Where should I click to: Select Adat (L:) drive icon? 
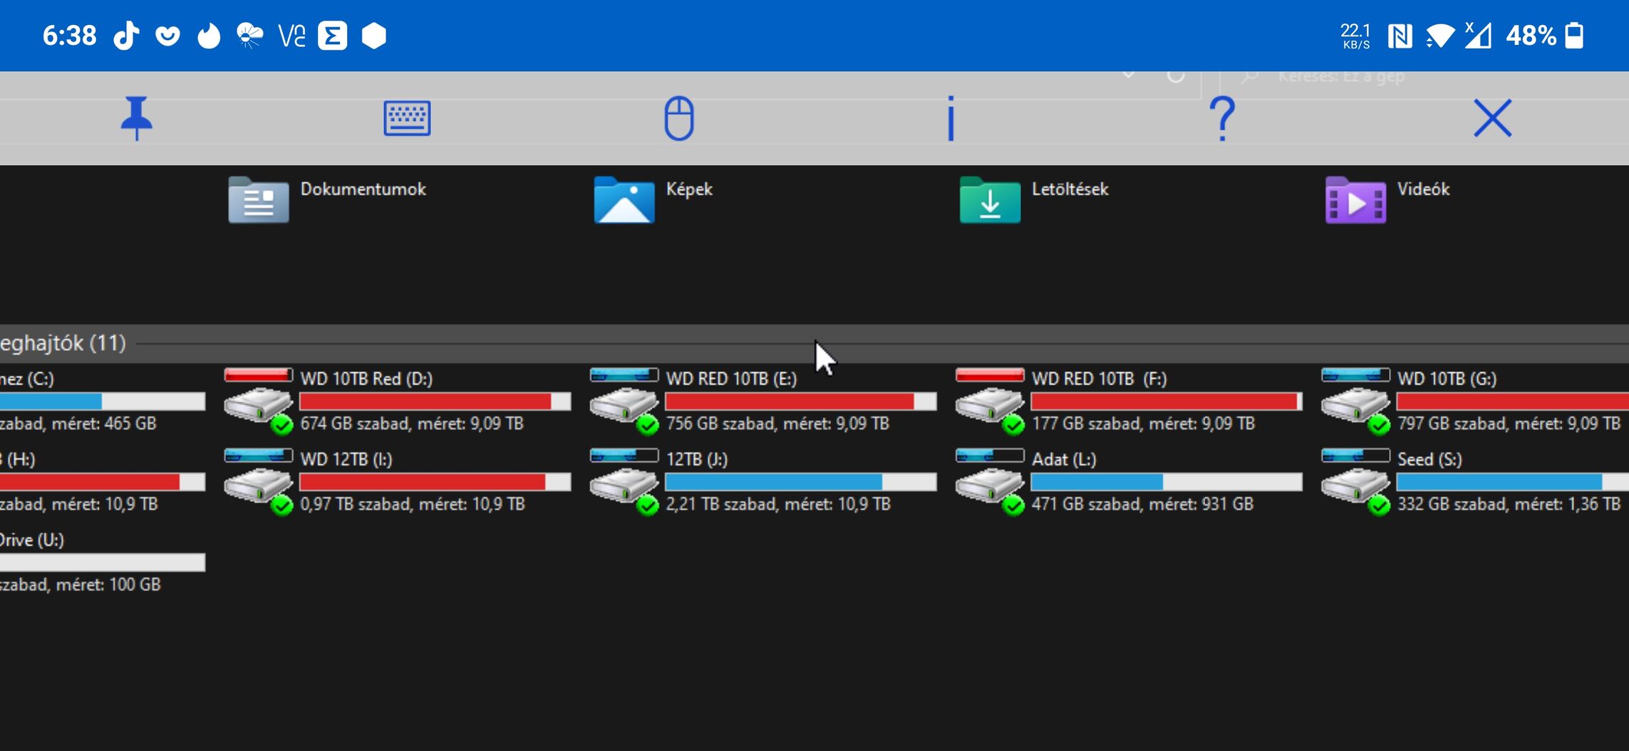[990, 481]
